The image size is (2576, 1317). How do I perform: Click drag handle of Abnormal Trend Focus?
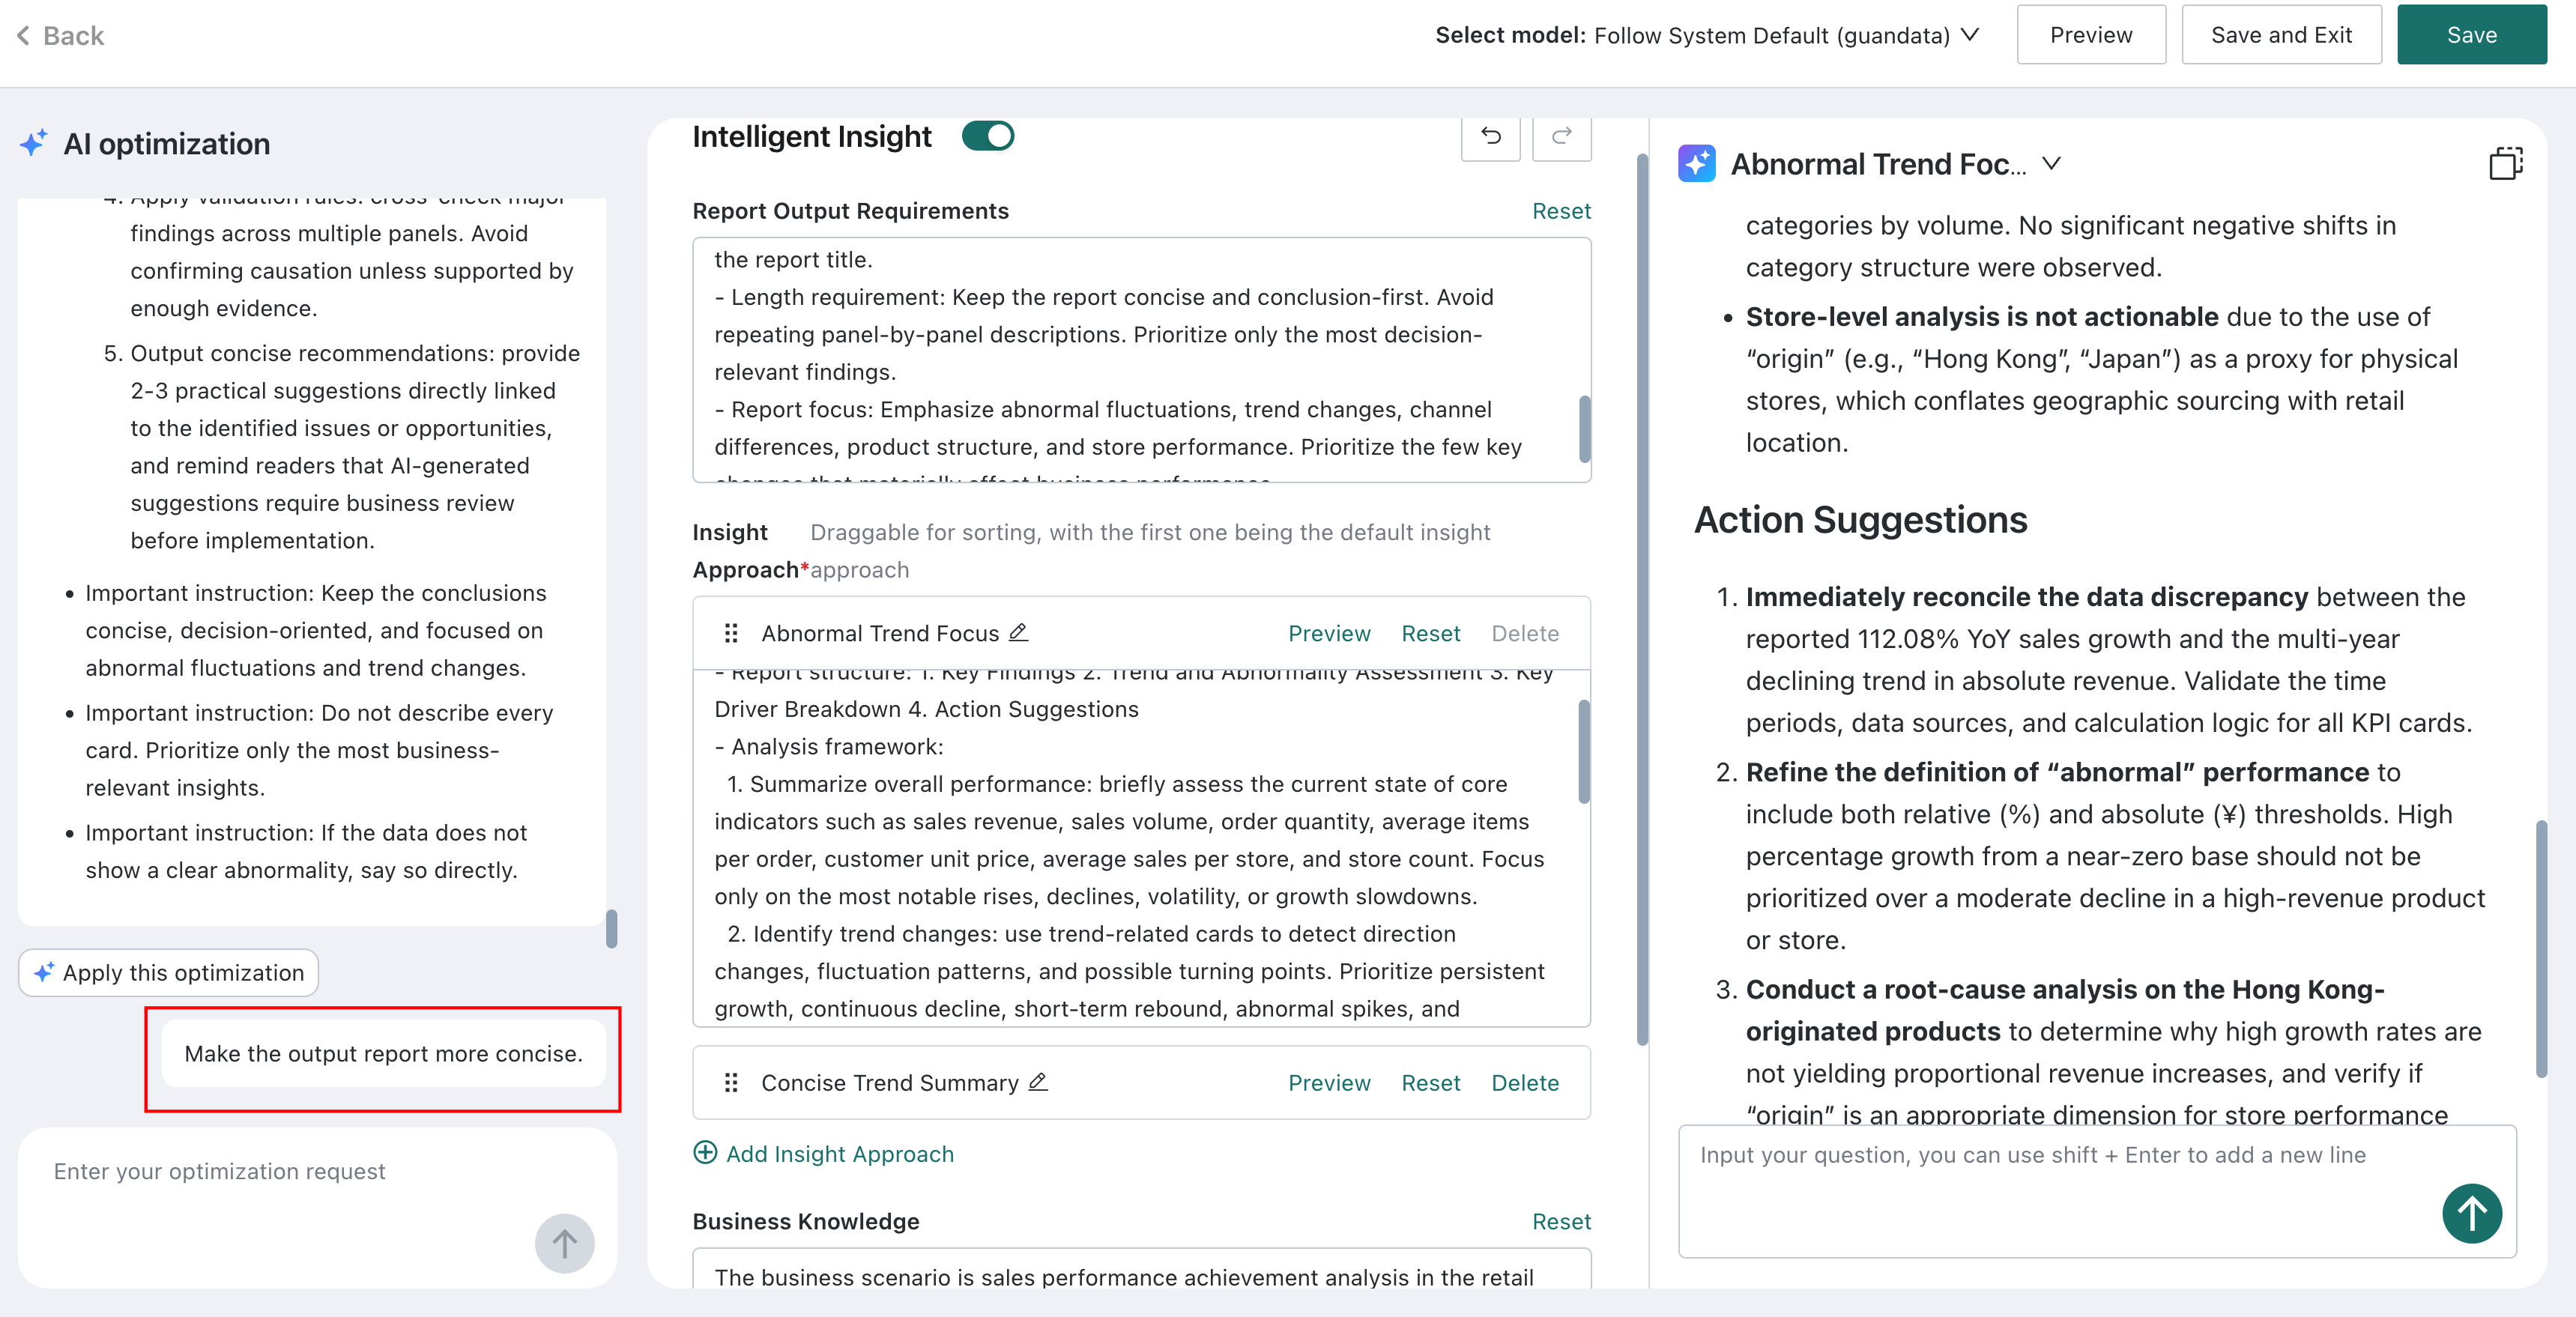[731, 633]
